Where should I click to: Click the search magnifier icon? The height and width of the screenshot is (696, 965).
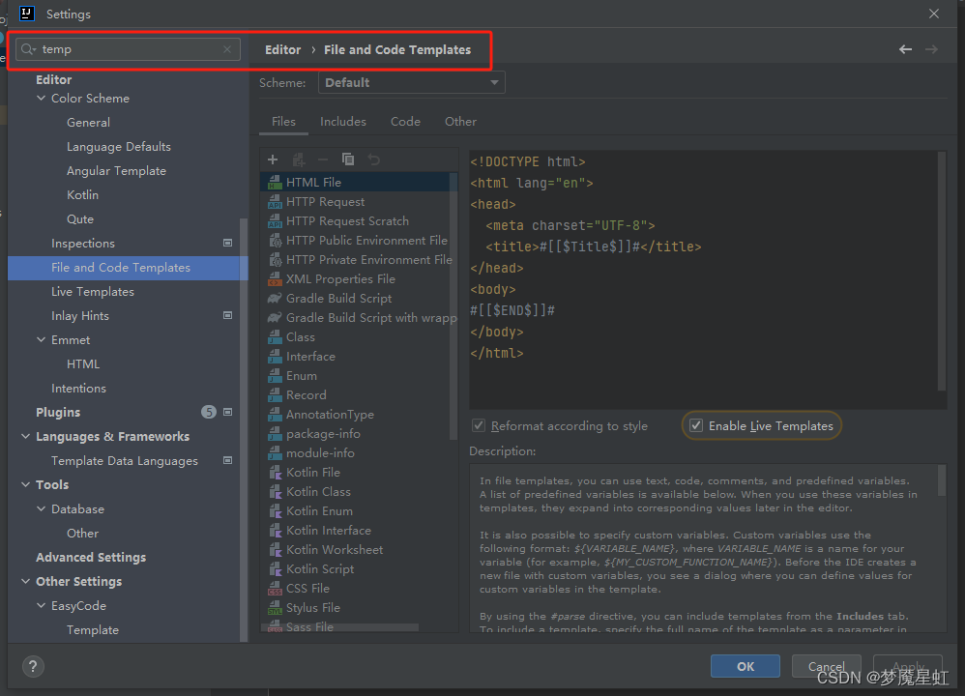(28, 49)
